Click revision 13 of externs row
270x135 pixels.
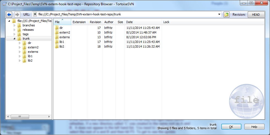[x=99, y=37]
